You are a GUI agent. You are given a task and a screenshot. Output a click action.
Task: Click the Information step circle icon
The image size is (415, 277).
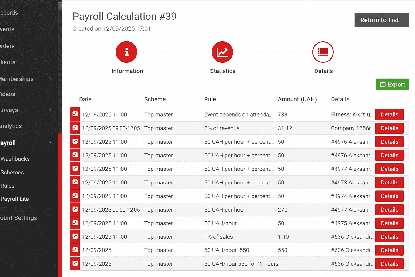click(126, 52)
